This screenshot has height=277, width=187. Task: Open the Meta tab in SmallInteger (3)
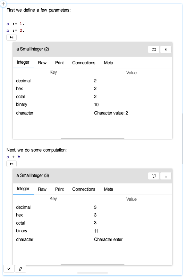tap(108, 189)
